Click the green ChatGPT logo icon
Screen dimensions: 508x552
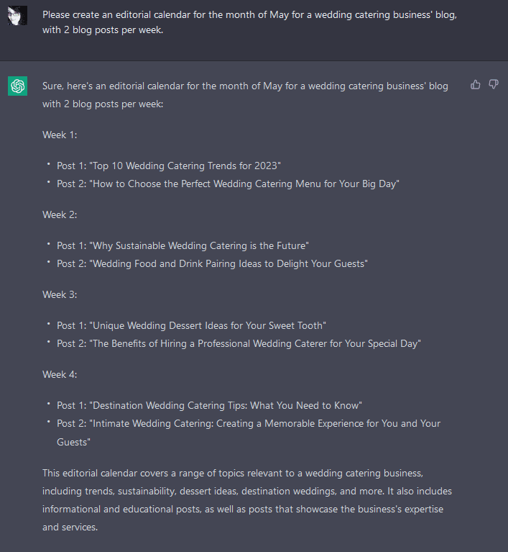[x=17, y=86]
